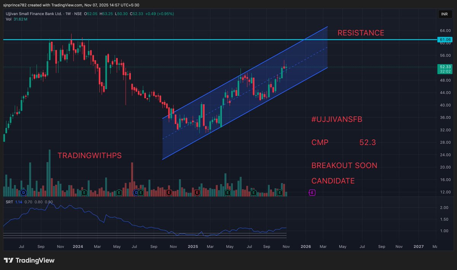The image size is (457, 270).
Task: Click the 2.00 SRT scale label
Action: click(x=444, y=208)
